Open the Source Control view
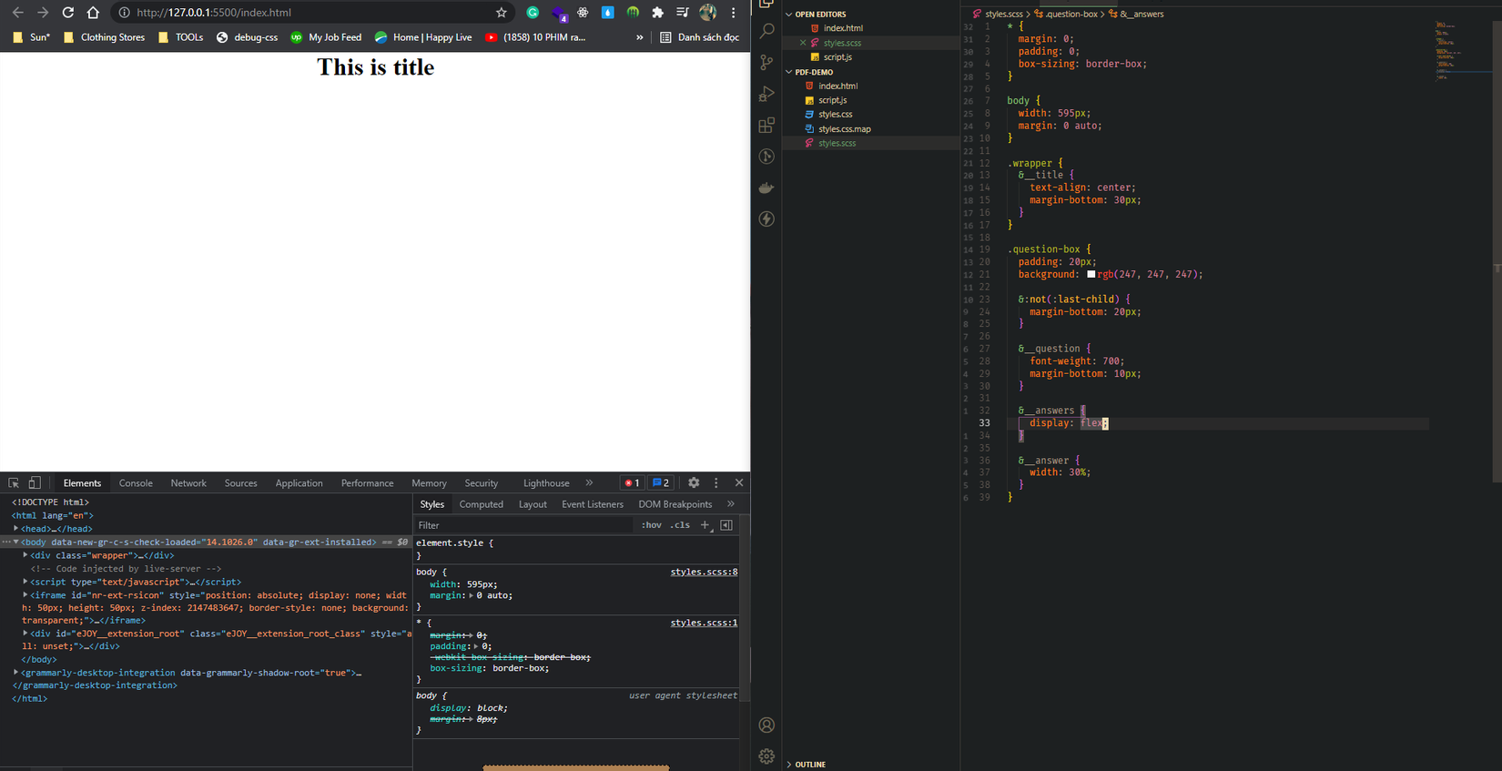1502x771 pixels. (767, 62)
